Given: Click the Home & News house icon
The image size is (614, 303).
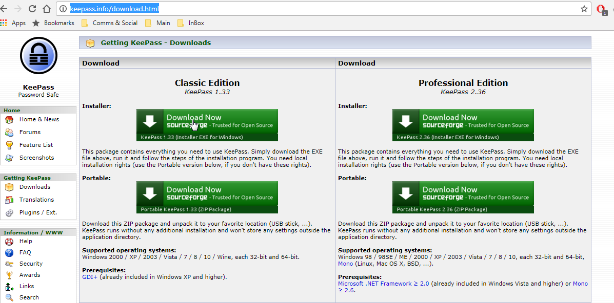Looking at the screenshot, I should (x=9, y=120).
